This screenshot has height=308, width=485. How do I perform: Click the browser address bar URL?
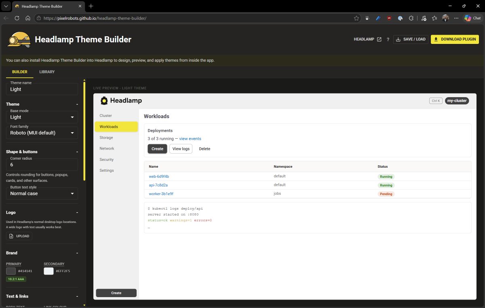95,18
